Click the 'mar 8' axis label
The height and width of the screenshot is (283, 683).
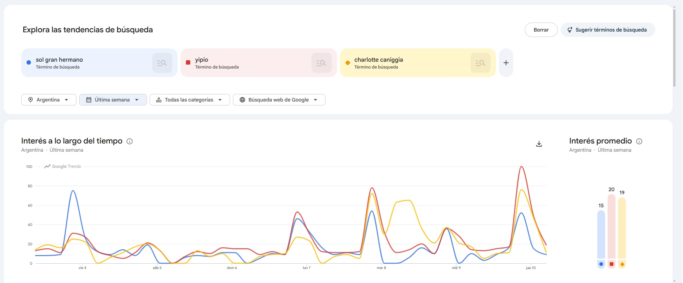tap(382, 268)
